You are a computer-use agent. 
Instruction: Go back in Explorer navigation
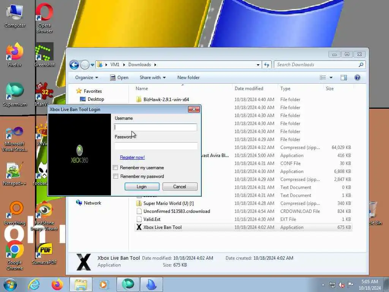(74, 65)
